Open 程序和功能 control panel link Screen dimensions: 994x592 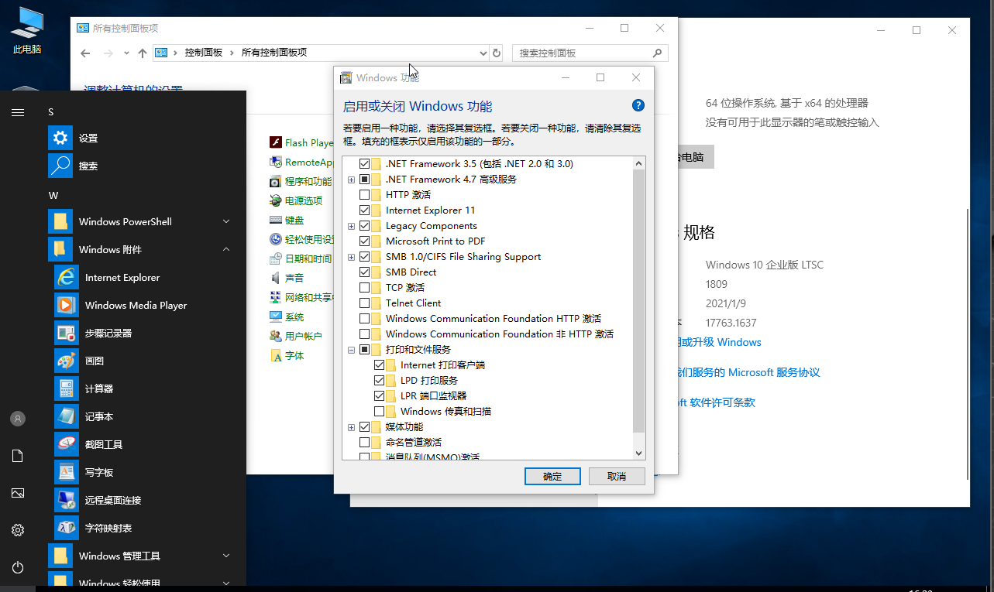pyautogui.click(x=308, y=181)
